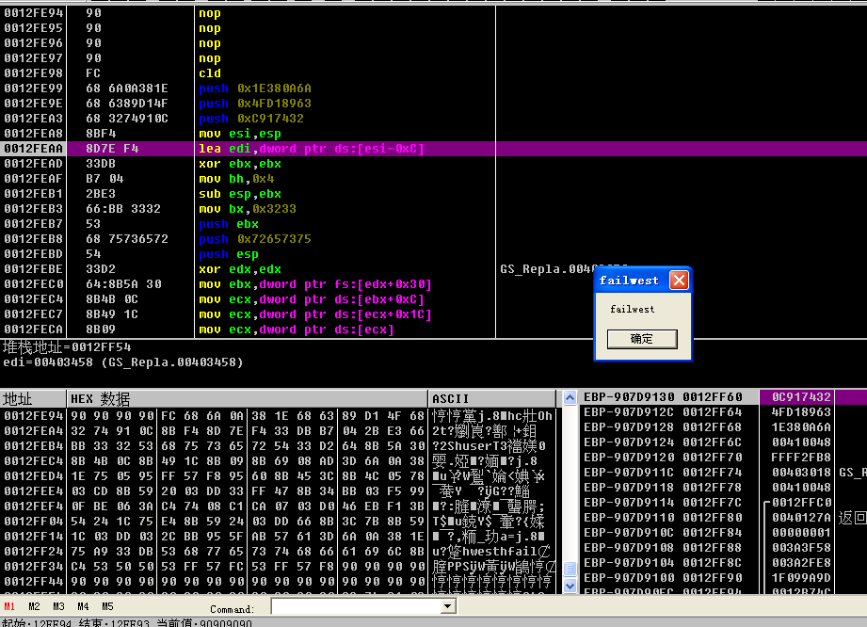
Task: Click the 确定 button in failwest dialog
Action: (641, 339)
